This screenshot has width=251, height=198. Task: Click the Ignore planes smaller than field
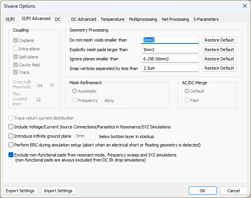pyautogui.click(x=170, y=59)
